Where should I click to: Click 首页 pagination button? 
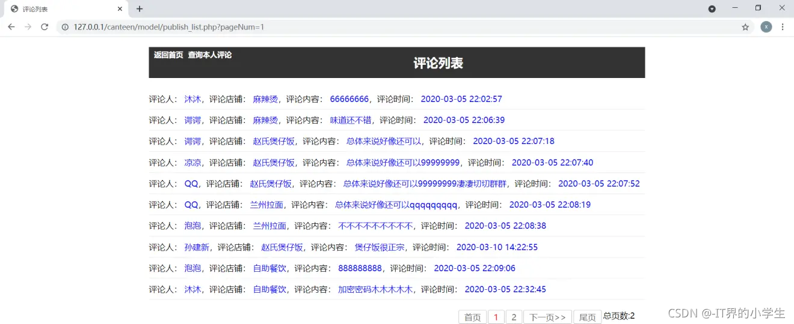[472, 317]
